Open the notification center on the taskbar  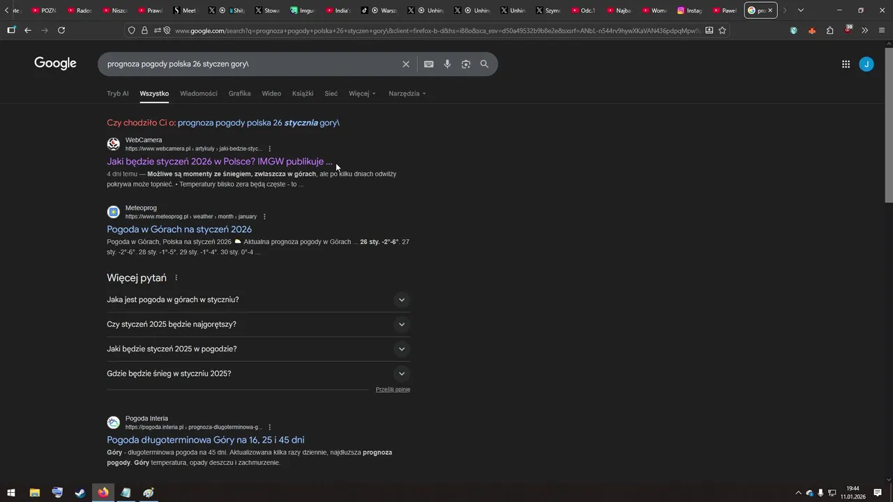tap(878, 493)
